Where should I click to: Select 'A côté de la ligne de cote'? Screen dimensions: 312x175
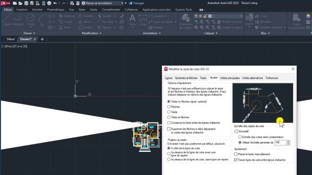coord(169,148)
